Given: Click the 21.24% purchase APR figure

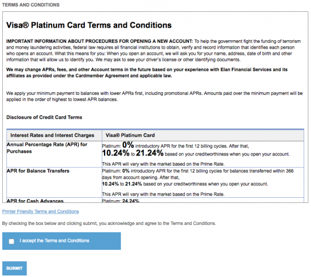Looking at the screenshot, I should coord(150,153).
